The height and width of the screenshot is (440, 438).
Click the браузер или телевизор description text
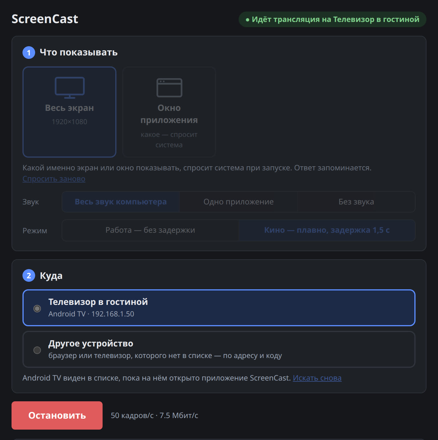(x=165, y=355)
